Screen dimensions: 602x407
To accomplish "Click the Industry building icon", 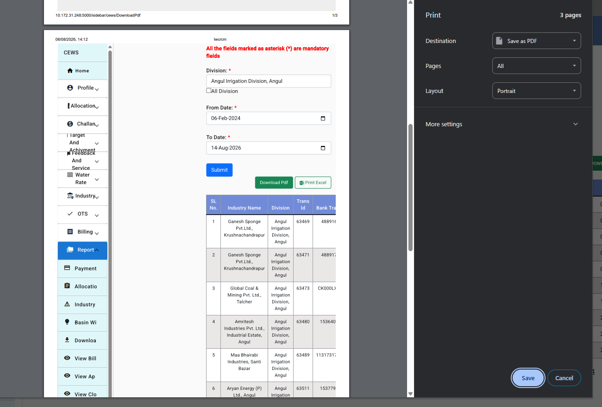I will (70, 196).
